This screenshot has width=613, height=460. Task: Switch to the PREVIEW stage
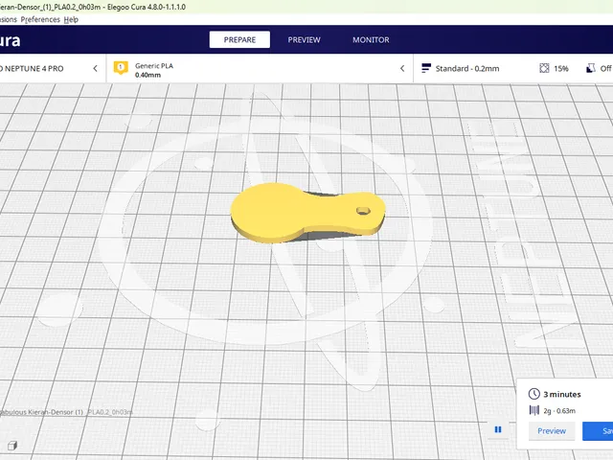click(304, 39)
